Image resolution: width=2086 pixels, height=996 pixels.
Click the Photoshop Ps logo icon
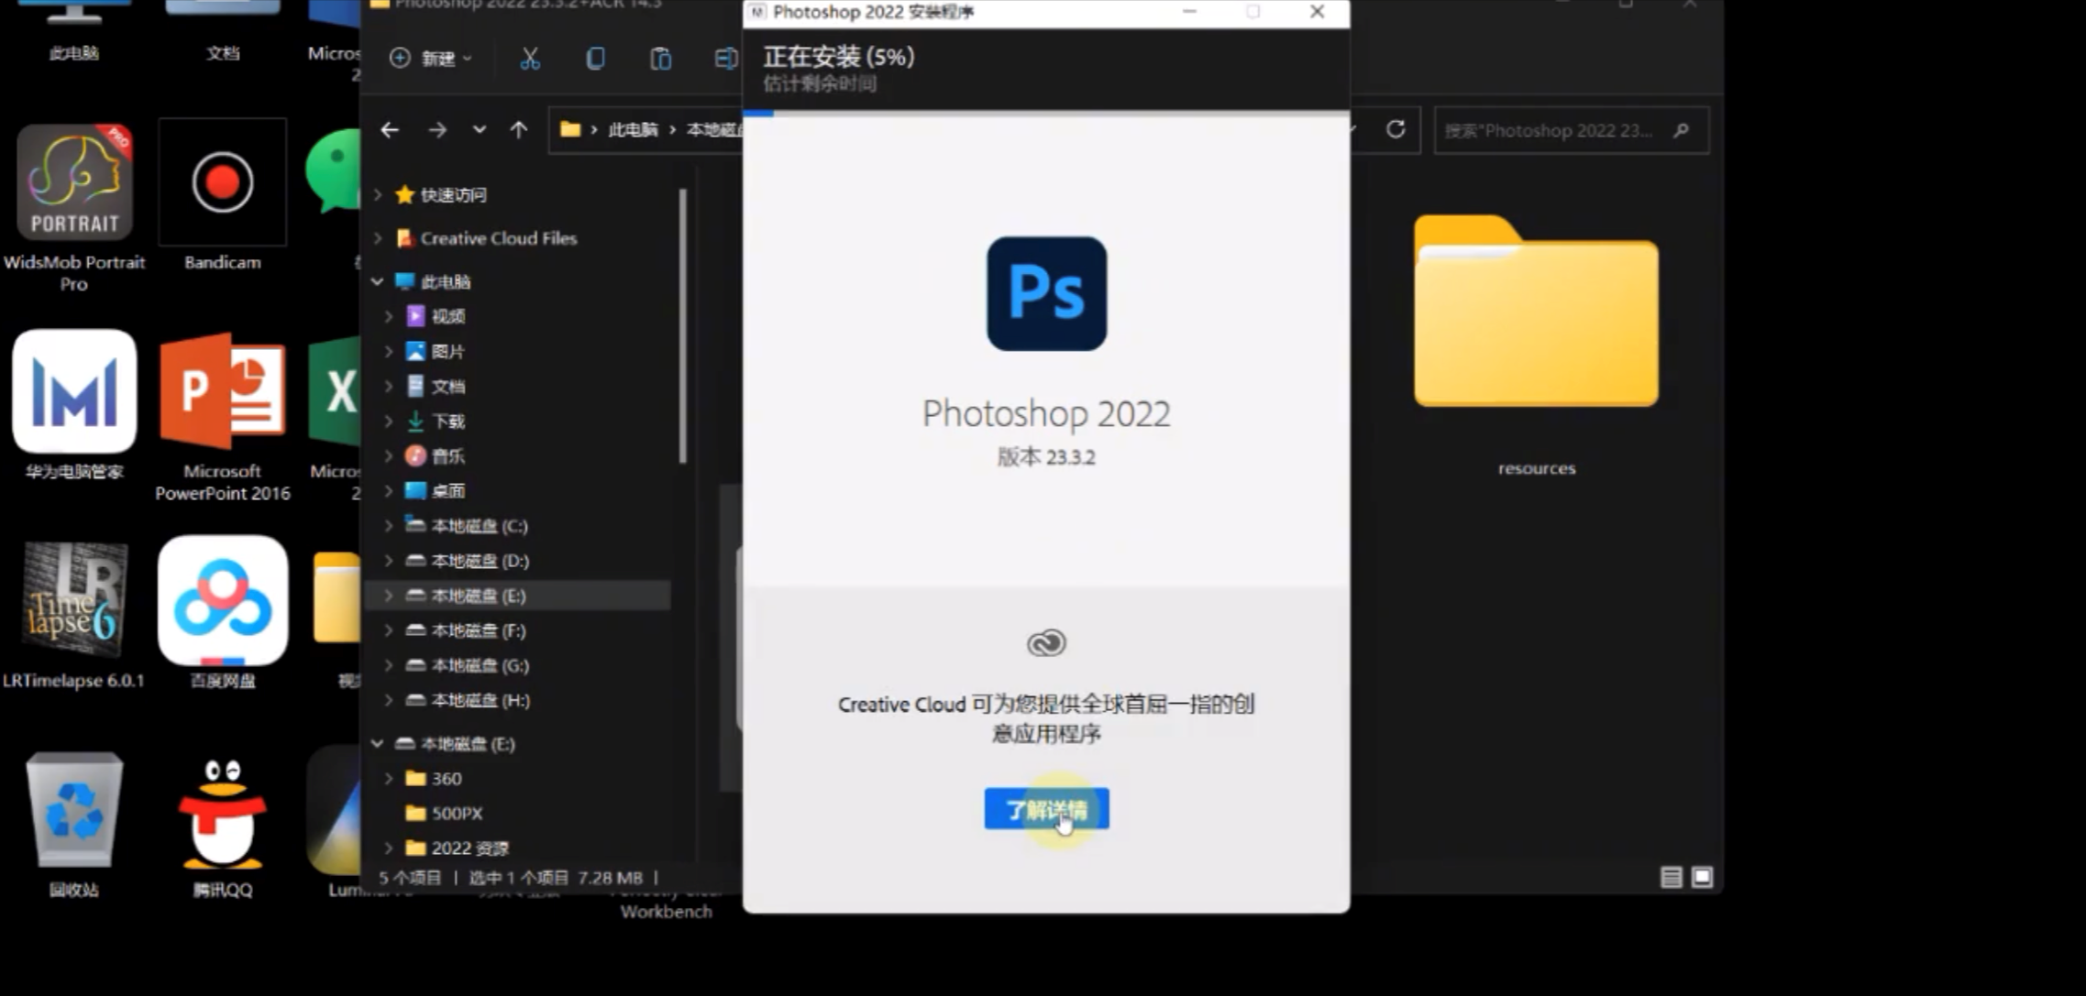pyautogui.click(x=1046, y=293)
